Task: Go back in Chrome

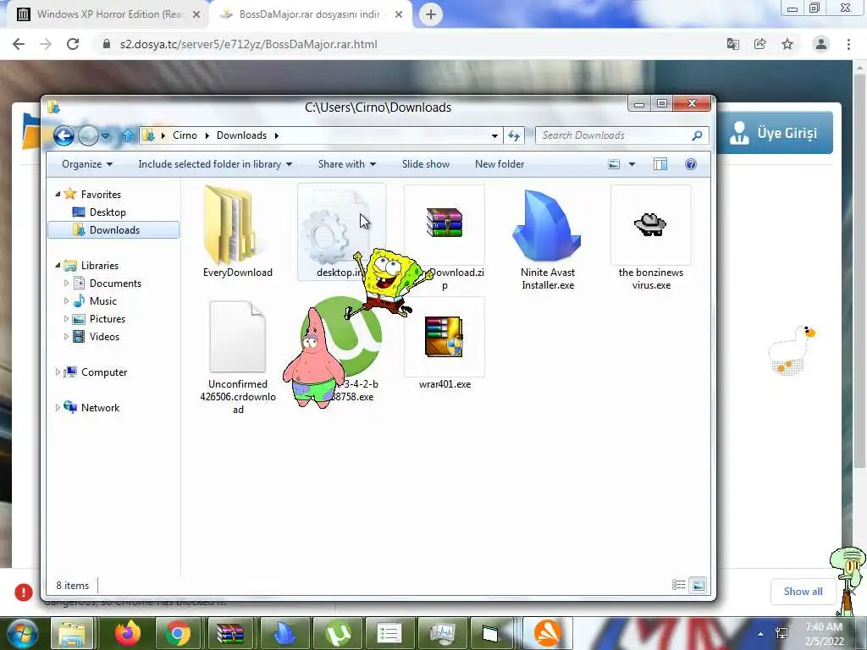Action: coord(19,44)
